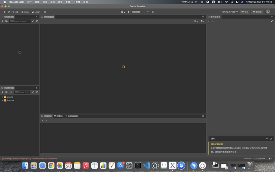The image size is (275, 172).
Task: Go back in inspector history
Action: [x=209, y=21]
